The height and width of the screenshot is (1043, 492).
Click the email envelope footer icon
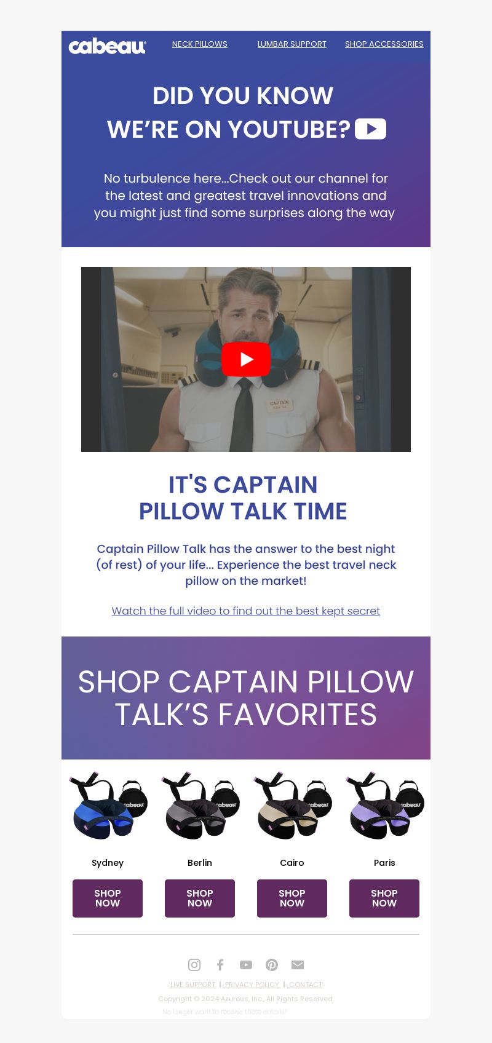[x=298, y=965]
